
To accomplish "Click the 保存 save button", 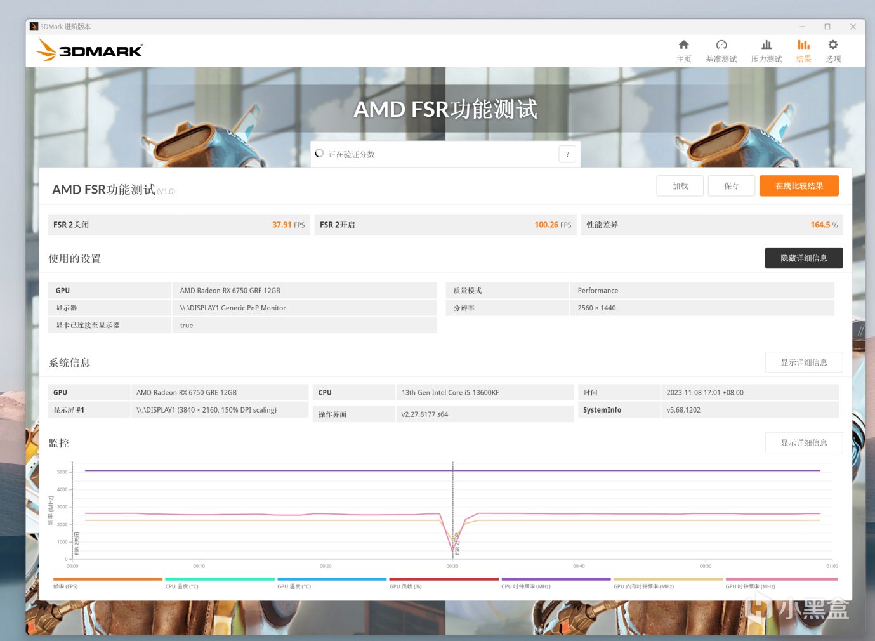I will [x=732, y=186].
